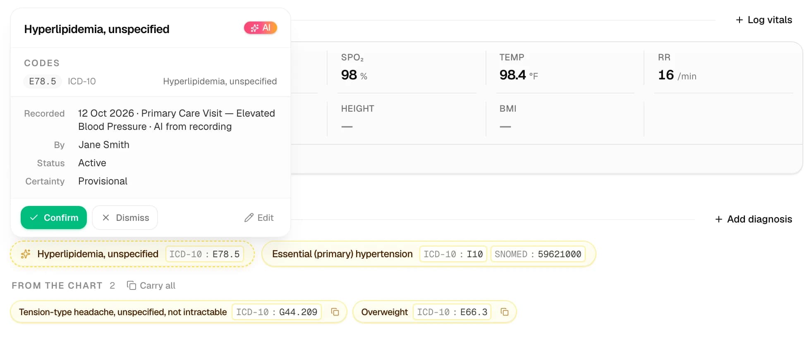Click the HEIGHT vitals label
Screen dimensions: 809x354
coord(357,108)
